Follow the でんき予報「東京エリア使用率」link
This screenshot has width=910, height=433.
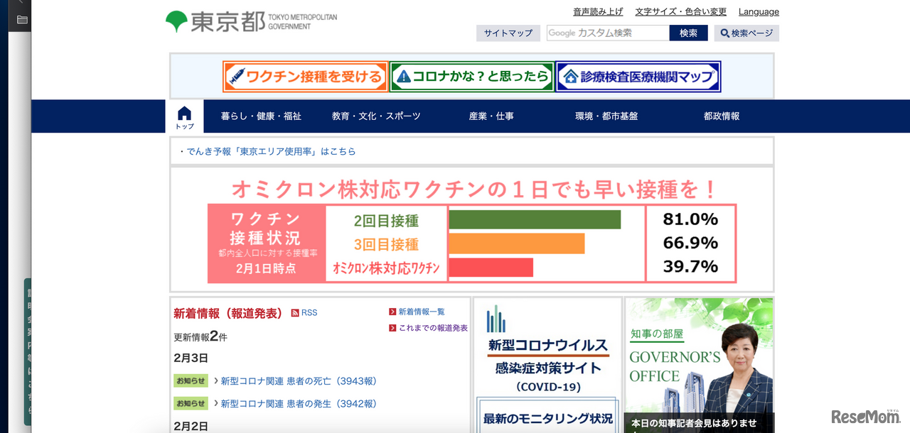pyautogui.click(x=270, y=151)
